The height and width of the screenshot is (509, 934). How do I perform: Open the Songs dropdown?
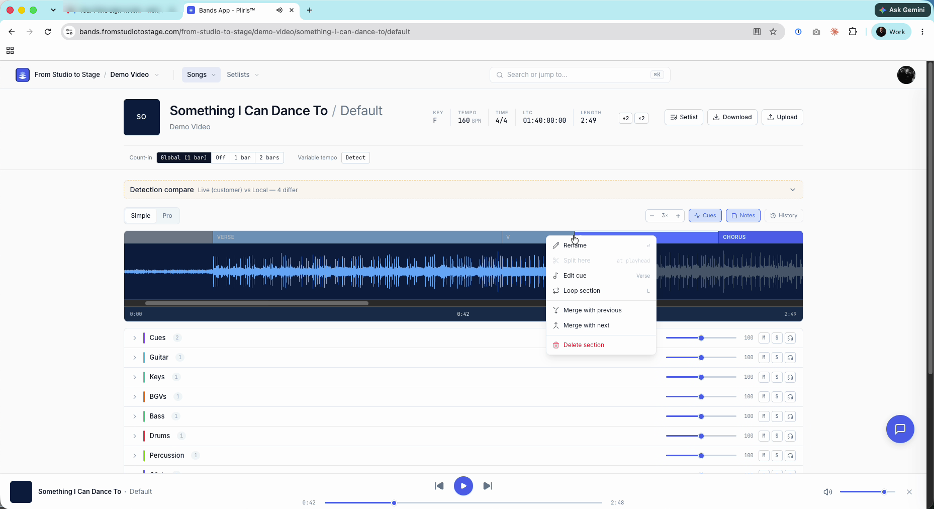(x=201, y=74)
